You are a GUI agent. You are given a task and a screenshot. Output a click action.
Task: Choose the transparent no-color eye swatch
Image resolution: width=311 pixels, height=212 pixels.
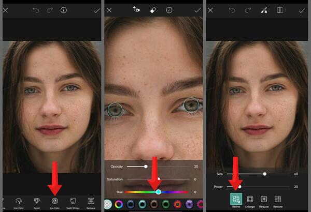pos(108,204)
